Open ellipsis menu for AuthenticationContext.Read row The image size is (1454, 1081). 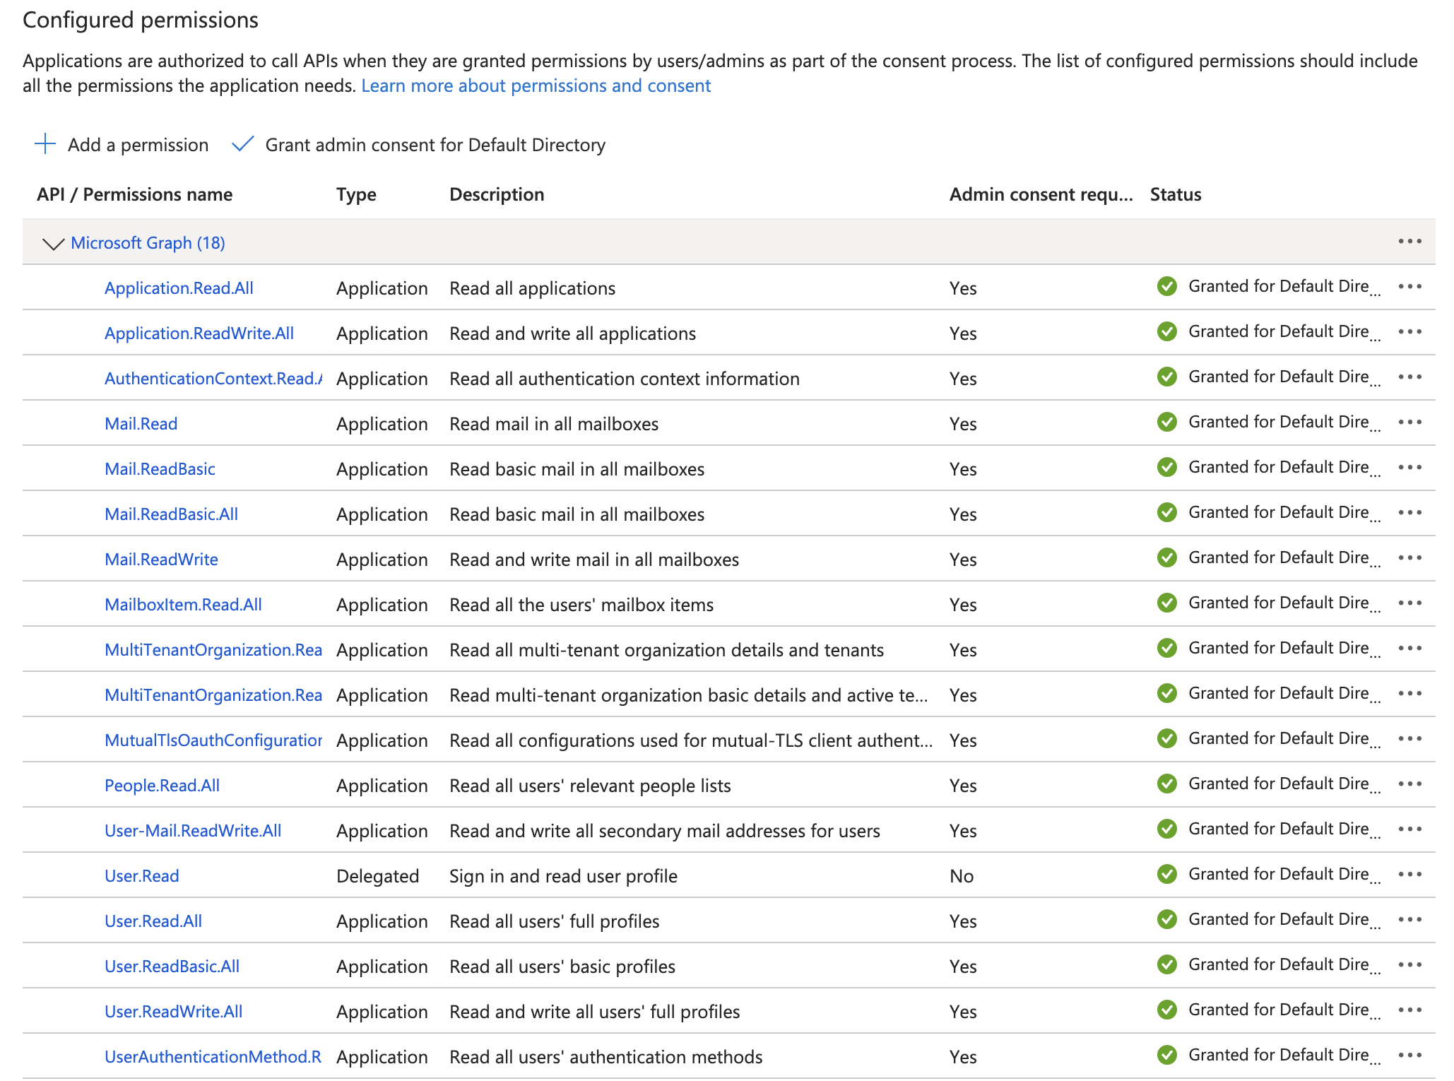pos(1409,377)
